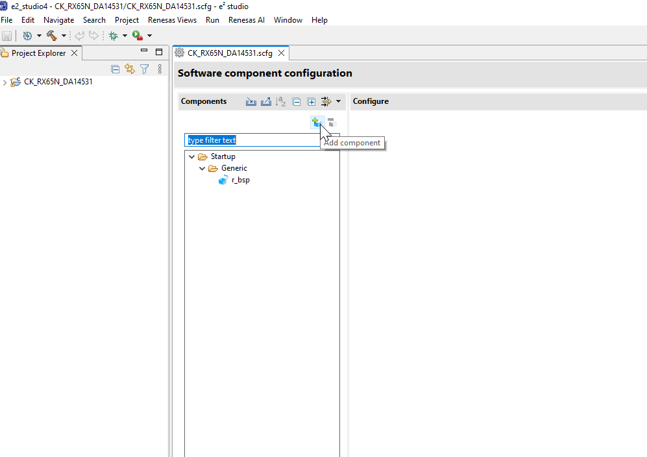Screen dimensions: 647x457
Task: Click the Debug bug icon
Action: coord(113,36)
